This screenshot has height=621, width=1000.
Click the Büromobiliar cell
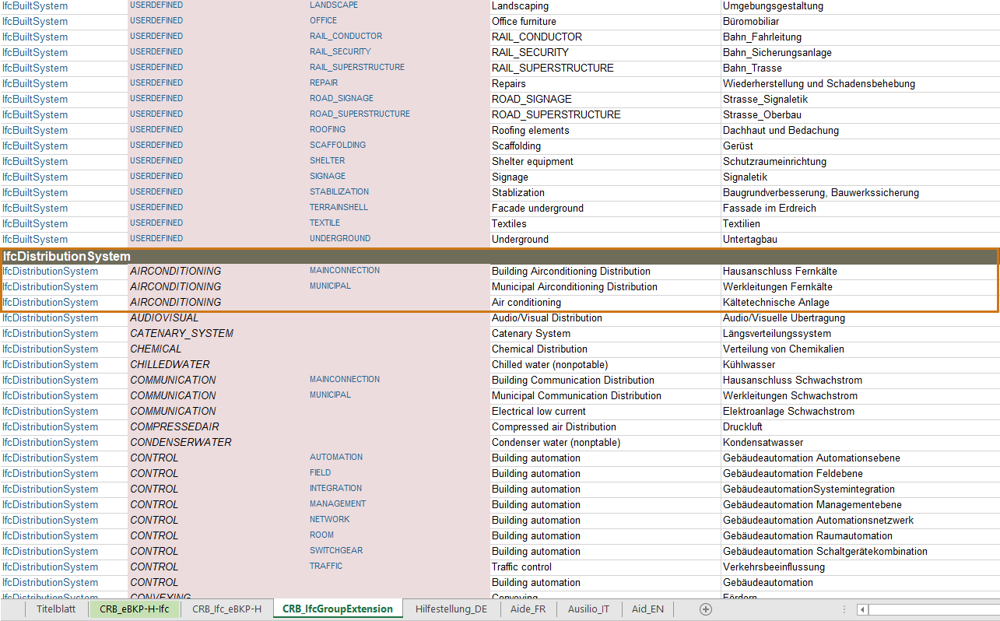pyautogui.click(x=860, y=21)
